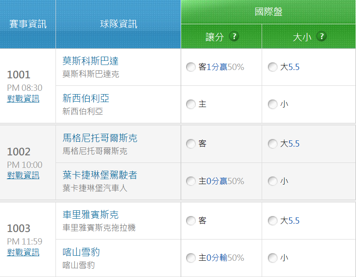
Task: Click the help icon beside 大小
Action: [x=321, y=36]
